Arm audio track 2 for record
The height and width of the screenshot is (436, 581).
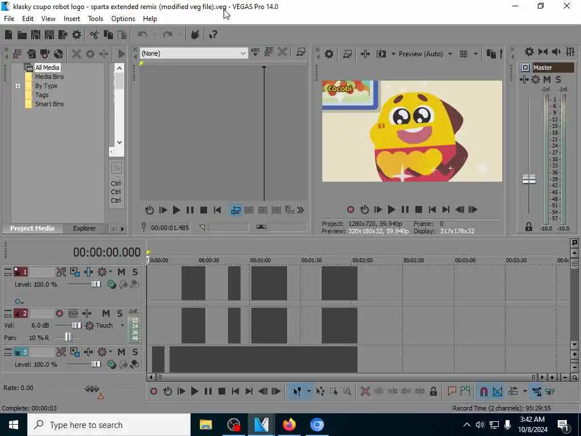pyautogui.click(x=59, y=313)
